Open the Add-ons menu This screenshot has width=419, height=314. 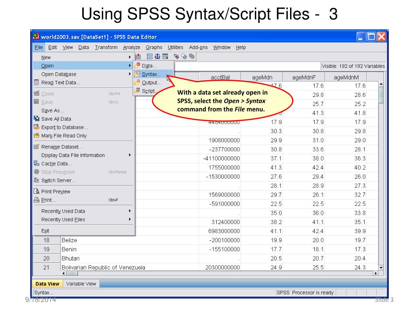click(x=198, y=47)
